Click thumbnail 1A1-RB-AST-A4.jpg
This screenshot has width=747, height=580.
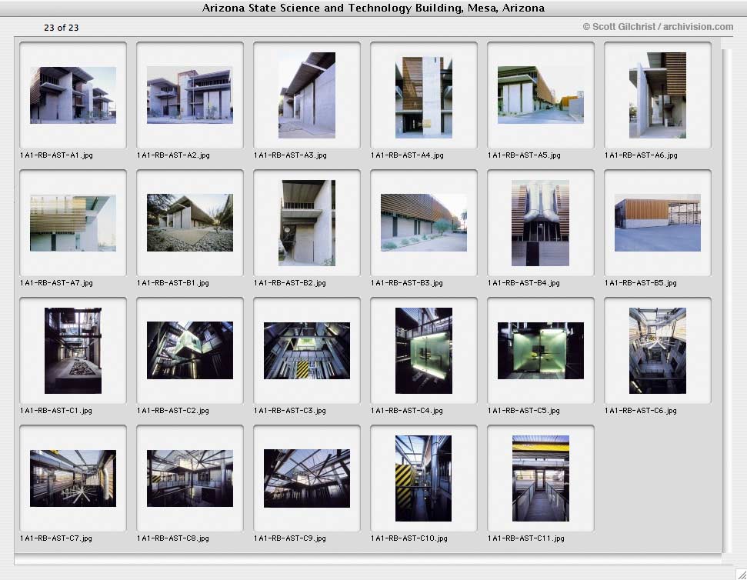click(x=424, y=95)
